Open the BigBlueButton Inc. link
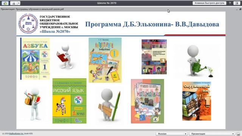The image size is (242, 136). pos(16,133)
